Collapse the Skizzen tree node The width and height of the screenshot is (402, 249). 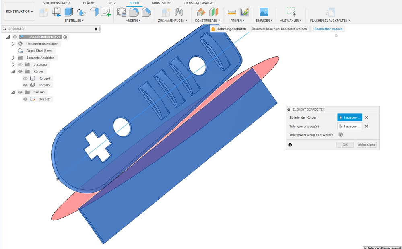point(13,92)
